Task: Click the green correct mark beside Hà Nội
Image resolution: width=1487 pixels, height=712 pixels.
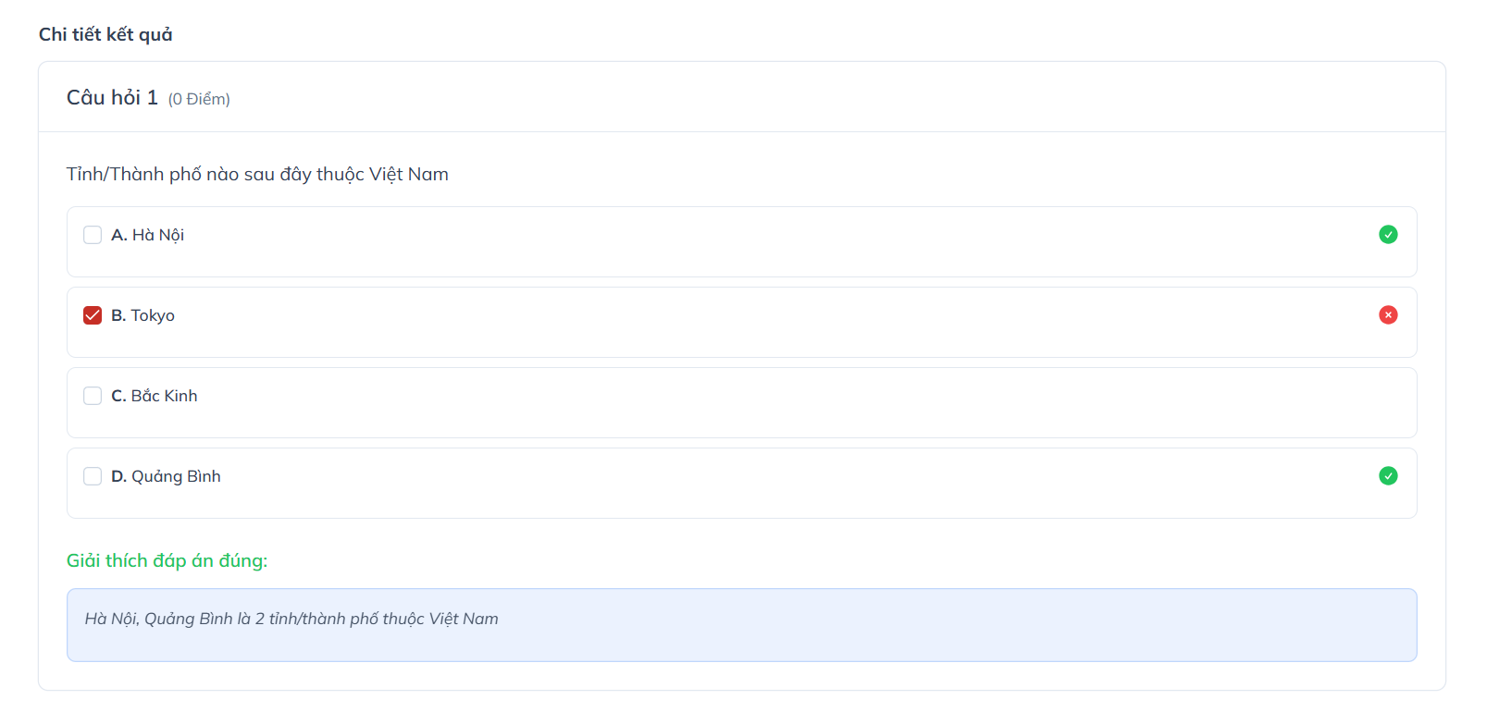Action: [1388, 235]
